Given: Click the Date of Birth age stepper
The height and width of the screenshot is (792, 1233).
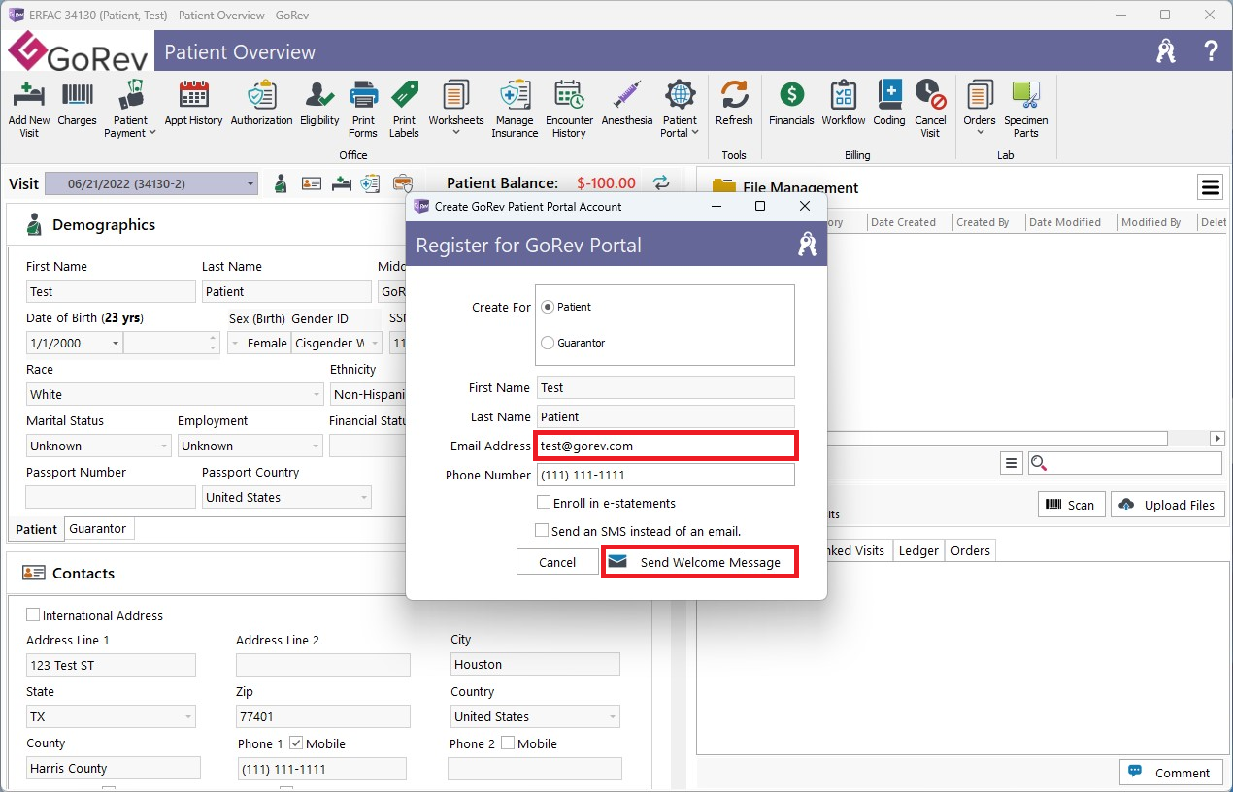Looking at the screenshot, I should (214, 343).
